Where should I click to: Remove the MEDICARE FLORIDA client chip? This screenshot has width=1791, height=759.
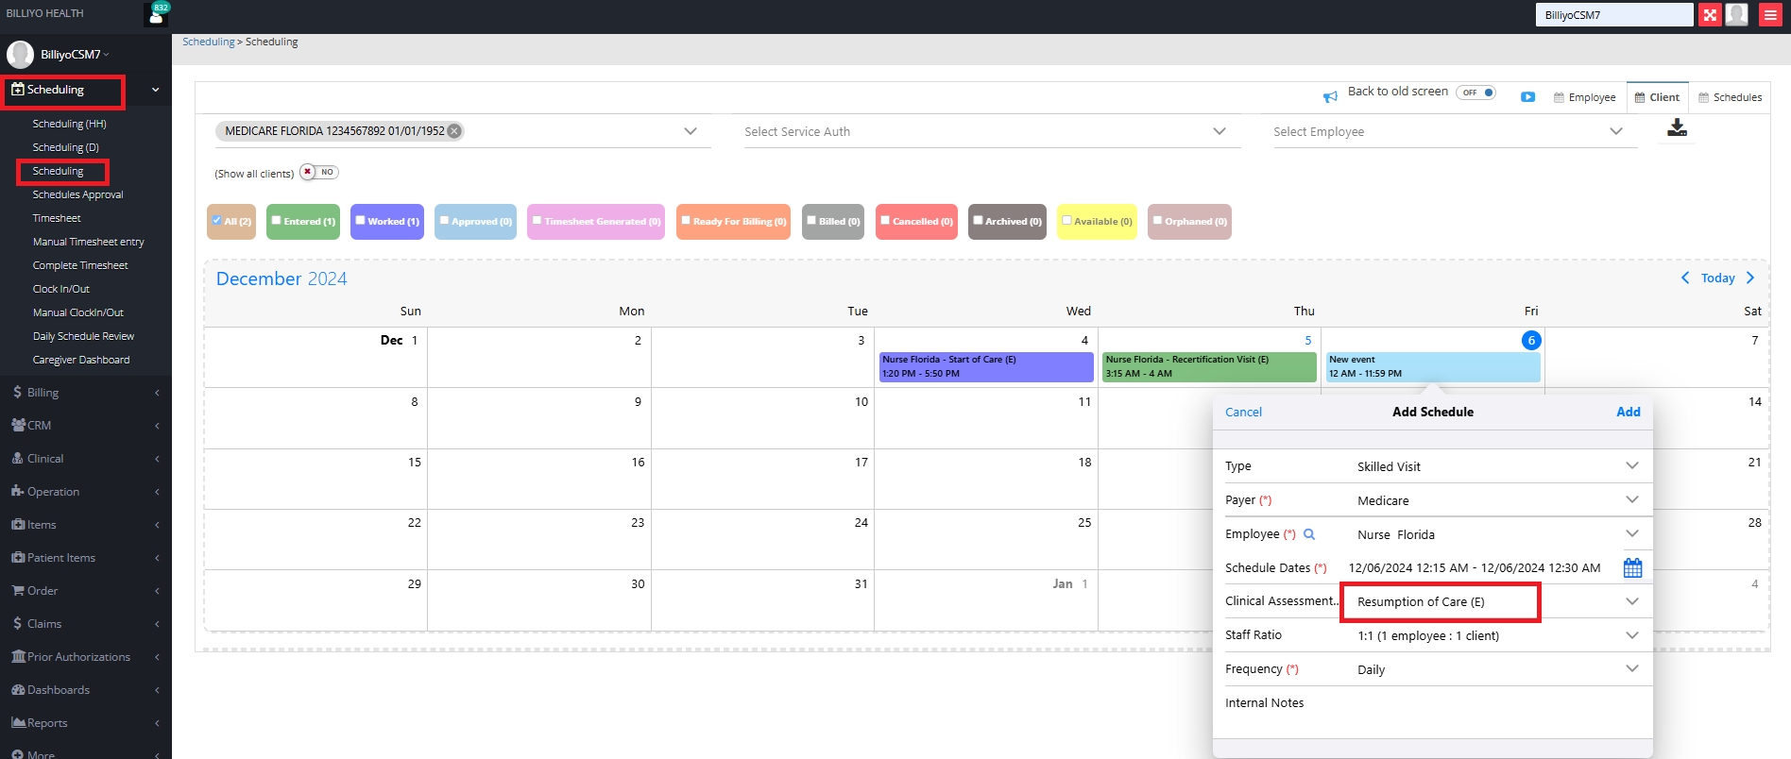tap(454, 131)
